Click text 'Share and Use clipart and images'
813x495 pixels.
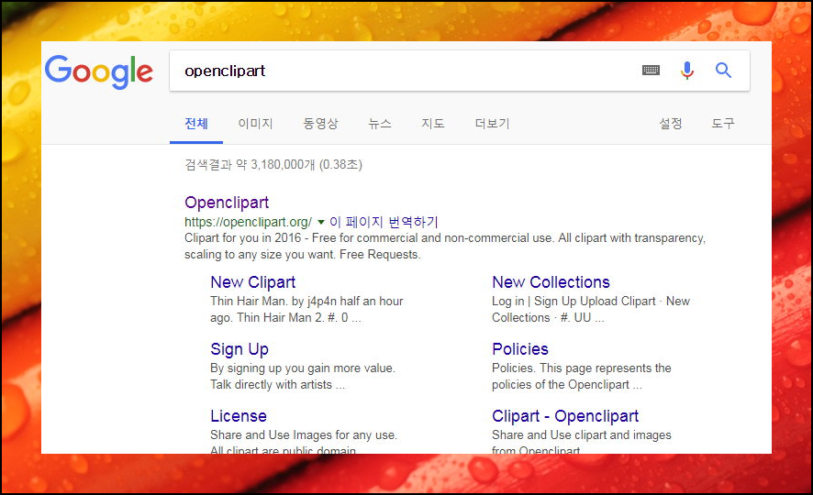tap(581, 434)
